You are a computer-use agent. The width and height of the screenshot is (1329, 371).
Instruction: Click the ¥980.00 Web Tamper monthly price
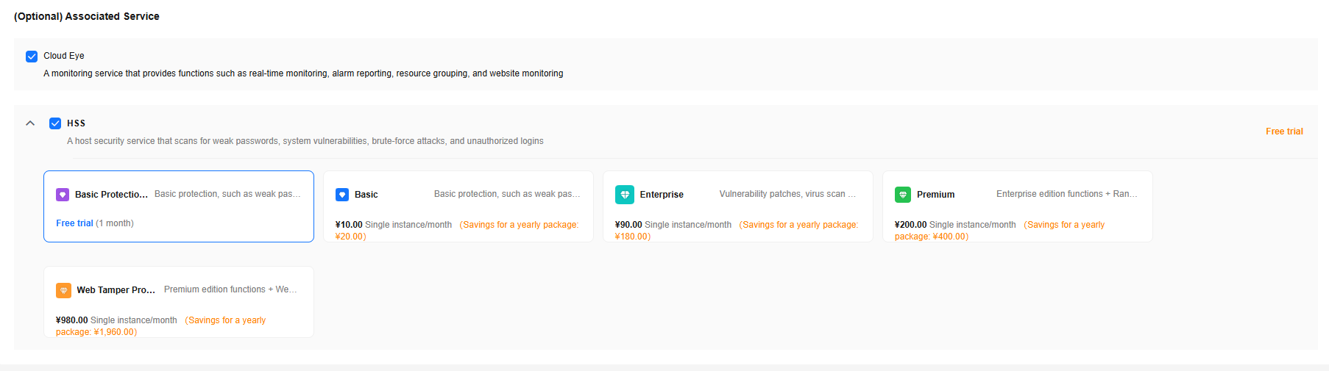click(x=116, y=320)
